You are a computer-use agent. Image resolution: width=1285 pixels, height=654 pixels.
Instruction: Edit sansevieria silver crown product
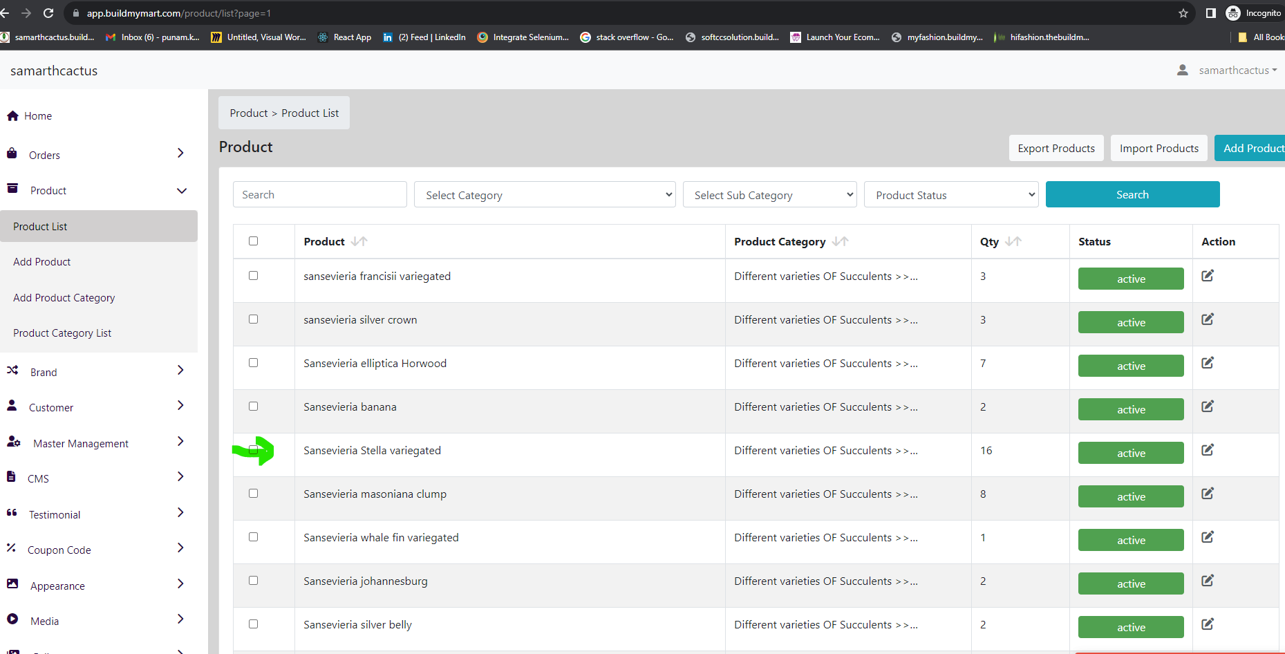(1208, 319)
